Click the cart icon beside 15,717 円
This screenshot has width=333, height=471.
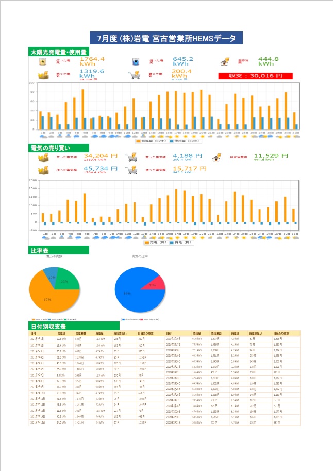pyautogui.click(x=132, y=170)
